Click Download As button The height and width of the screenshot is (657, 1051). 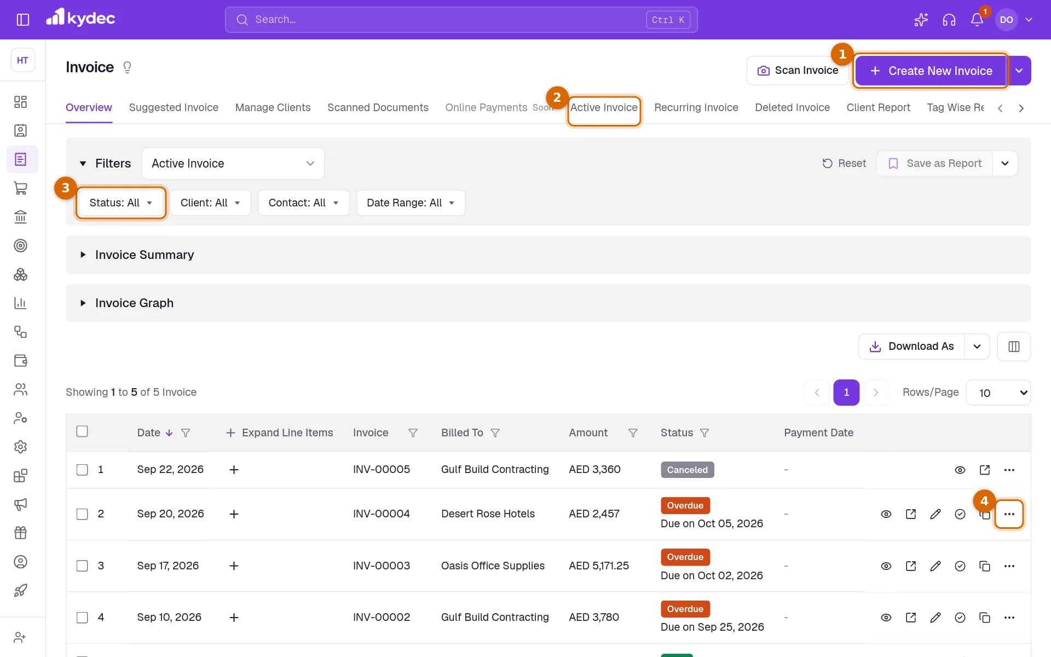pyautogui.click(x=911, y=347)
